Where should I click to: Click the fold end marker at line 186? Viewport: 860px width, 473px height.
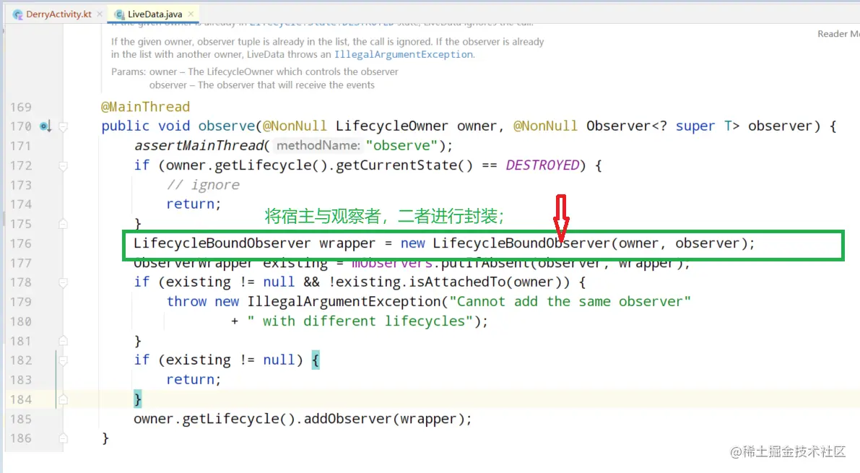[63, 438]
